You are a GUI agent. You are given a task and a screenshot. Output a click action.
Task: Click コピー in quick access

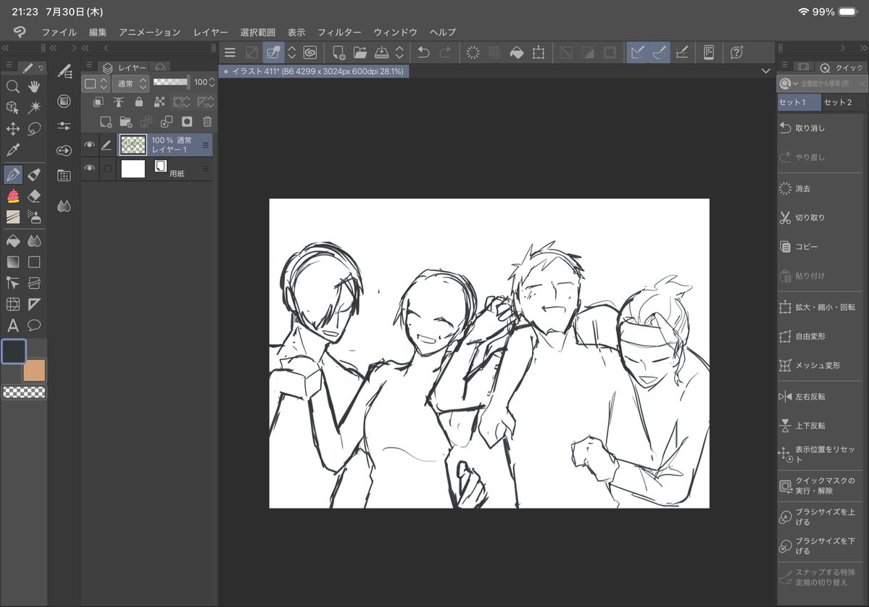(x=820, y=246)
